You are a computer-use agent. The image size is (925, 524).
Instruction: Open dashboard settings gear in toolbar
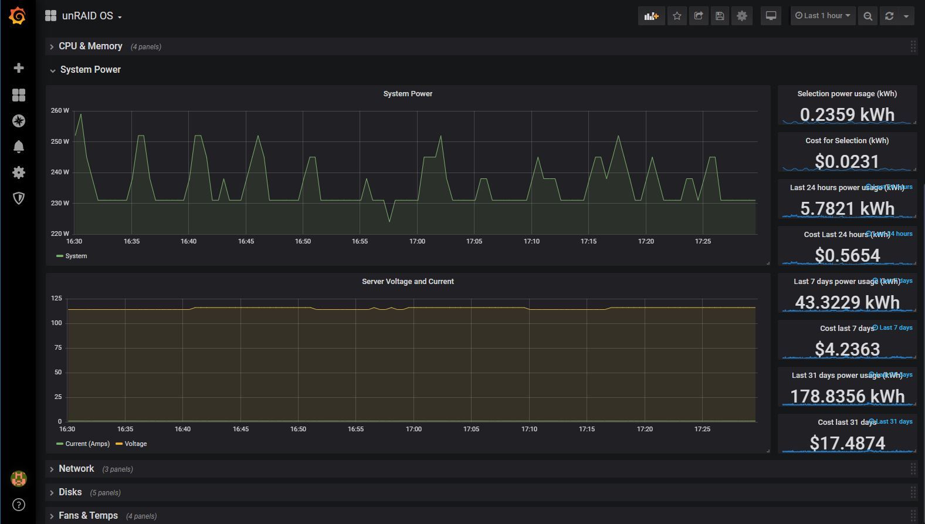742,16
